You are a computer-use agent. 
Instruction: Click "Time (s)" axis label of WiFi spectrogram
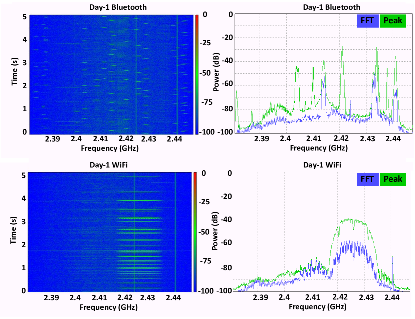[x=13, y=231]
